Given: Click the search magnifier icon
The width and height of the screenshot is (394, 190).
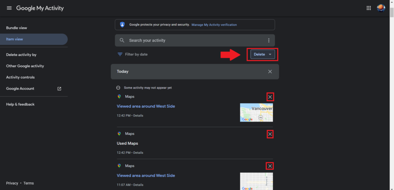Looking at the screenshot, I should tap(122, 41).
